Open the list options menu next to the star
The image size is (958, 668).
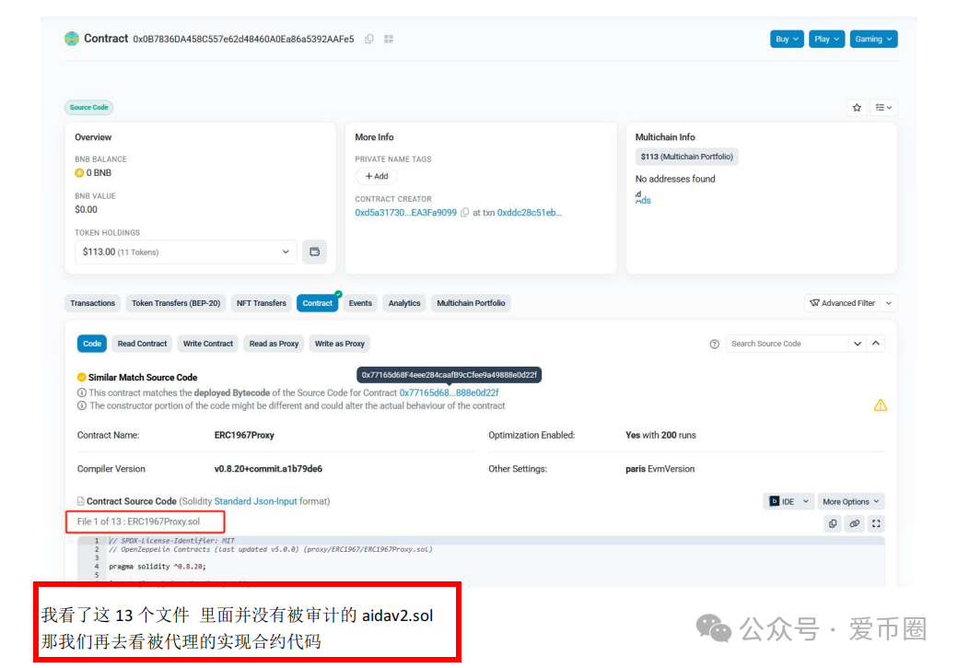[x=883, y=108]
